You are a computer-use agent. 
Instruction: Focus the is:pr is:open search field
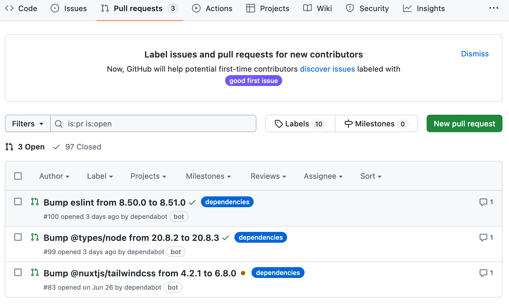[153, 124]
